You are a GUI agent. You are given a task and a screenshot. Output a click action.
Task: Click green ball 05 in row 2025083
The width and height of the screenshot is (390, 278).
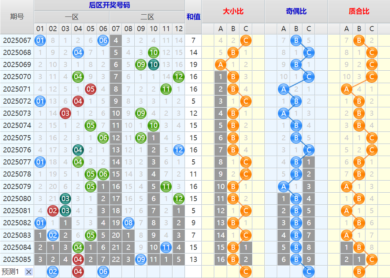click(90, 235)
